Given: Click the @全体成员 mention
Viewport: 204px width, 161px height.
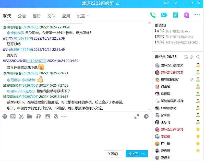Looking at the screenshot, I should pyautogui.click(x=16, y=33).
